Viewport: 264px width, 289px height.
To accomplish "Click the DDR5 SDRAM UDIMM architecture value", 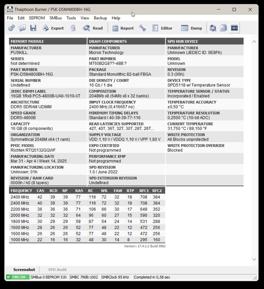I will 31,107.
